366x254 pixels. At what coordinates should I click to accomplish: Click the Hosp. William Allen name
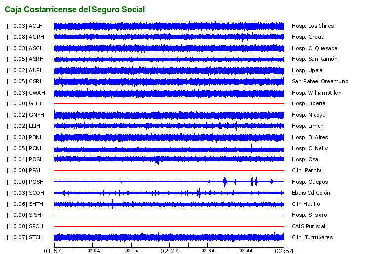(317, 93)
